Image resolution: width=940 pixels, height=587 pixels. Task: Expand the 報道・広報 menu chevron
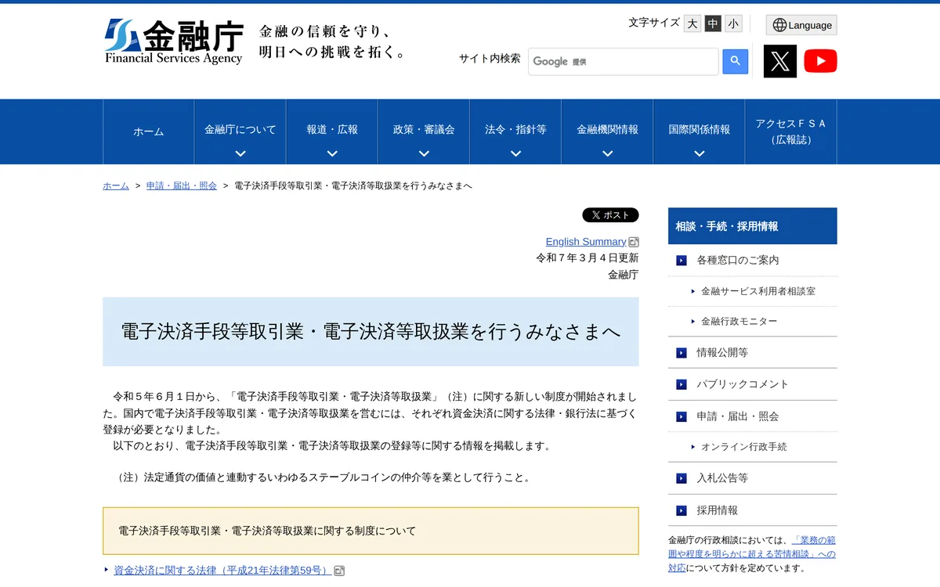332,153
